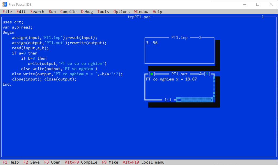Click F9 Make in the status bar

110,162
